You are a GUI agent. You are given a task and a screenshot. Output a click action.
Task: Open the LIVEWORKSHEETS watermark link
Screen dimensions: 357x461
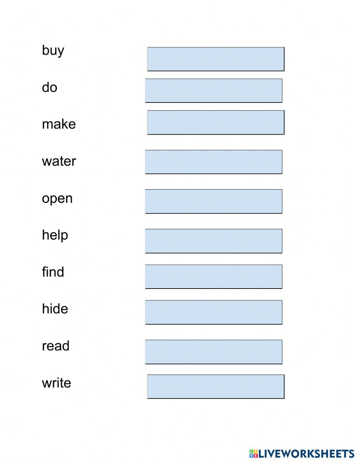[306, 454]
